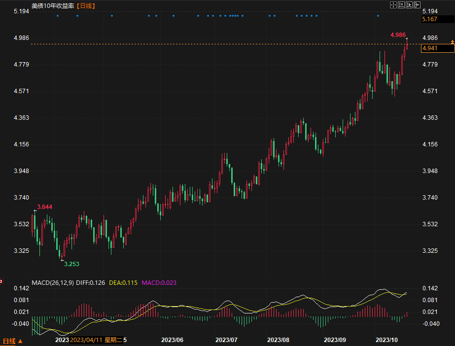This screenshot has height=346, width=455.
Task: Open MACD(26,12,9) indicator parameters
Action: point(53,282)
